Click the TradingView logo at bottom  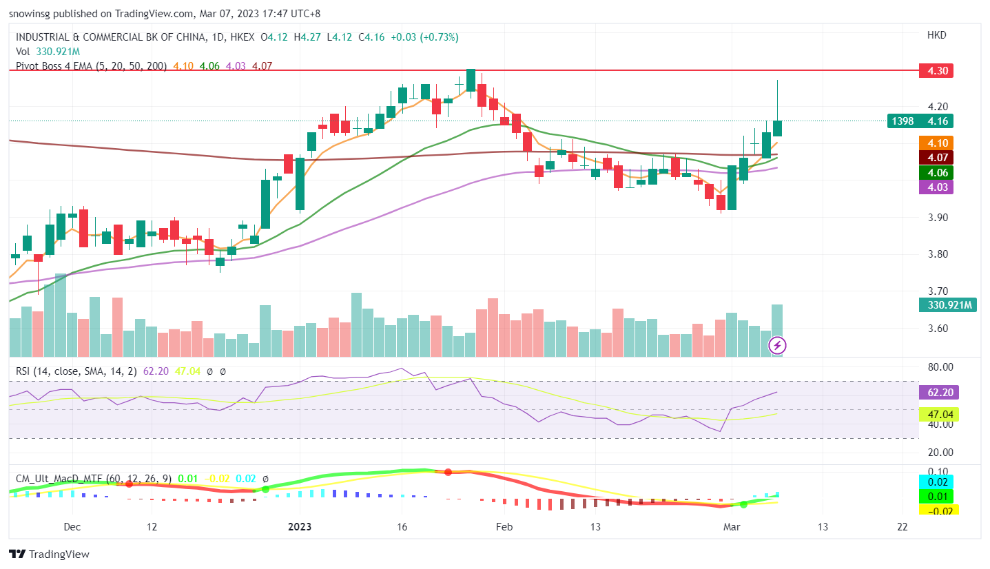click(49, 554)
